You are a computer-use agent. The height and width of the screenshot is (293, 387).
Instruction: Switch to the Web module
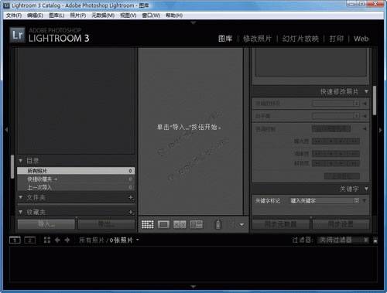tap(361, 39)
